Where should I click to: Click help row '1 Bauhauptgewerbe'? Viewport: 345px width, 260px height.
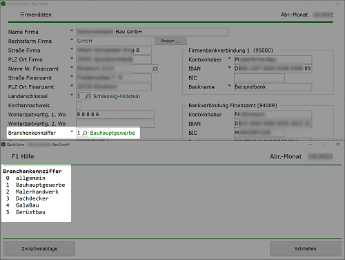[35, 185]
